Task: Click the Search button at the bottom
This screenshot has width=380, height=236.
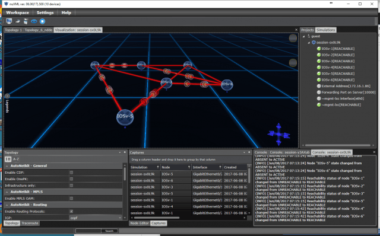Action: point(109,231)
